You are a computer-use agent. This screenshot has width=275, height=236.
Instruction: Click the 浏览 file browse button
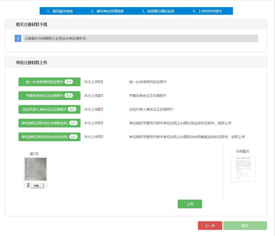pos(37,186)
